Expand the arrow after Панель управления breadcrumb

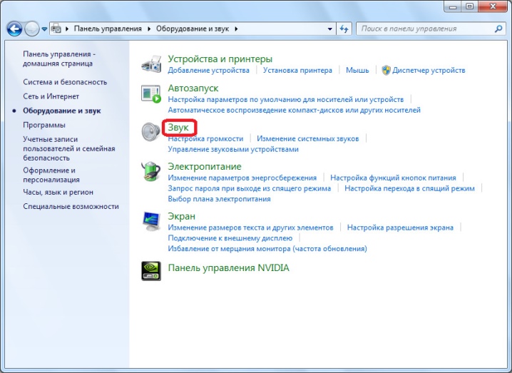pos(149,29)
